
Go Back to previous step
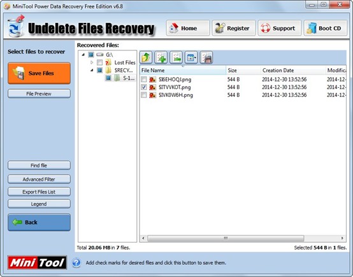point(39,222)
